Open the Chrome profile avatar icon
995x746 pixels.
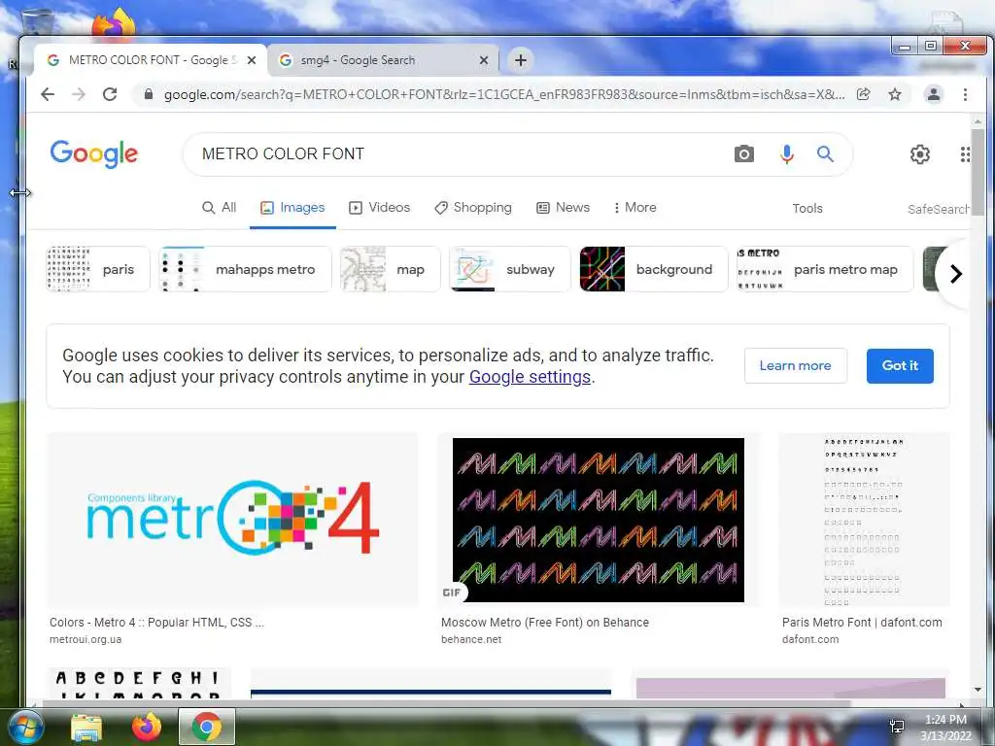(934, 94)
